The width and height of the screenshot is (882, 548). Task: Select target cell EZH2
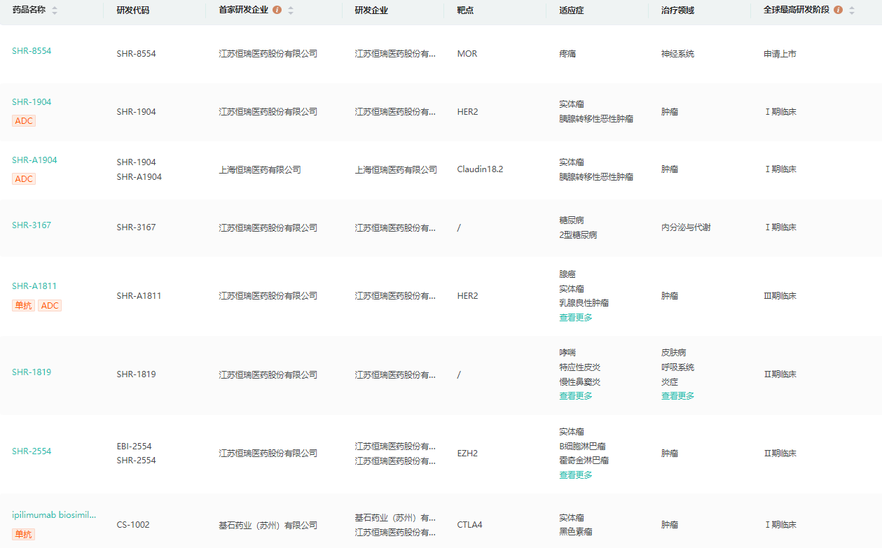coord(467,454)
